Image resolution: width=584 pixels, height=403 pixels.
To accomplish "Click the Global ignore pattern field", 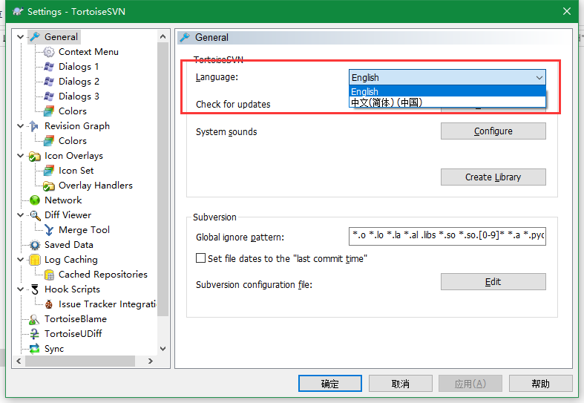I will point(447,236).
